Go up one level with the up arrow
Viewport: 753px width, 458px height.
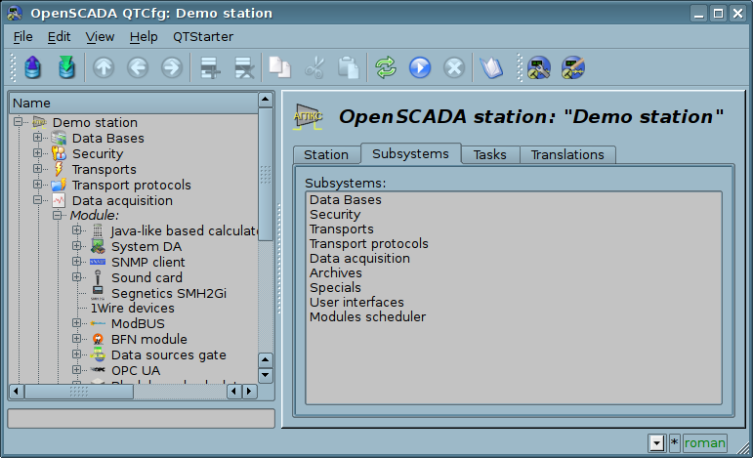pyautogui.click(x=104, y=67)
